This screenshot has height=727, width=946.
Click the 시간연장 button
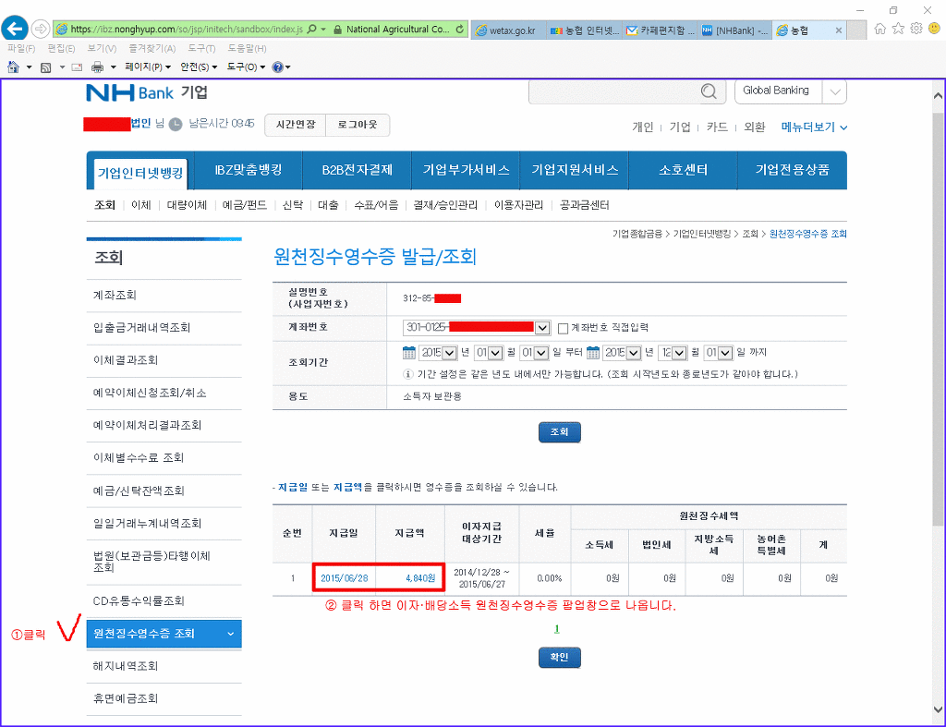[x=296, y=125]
